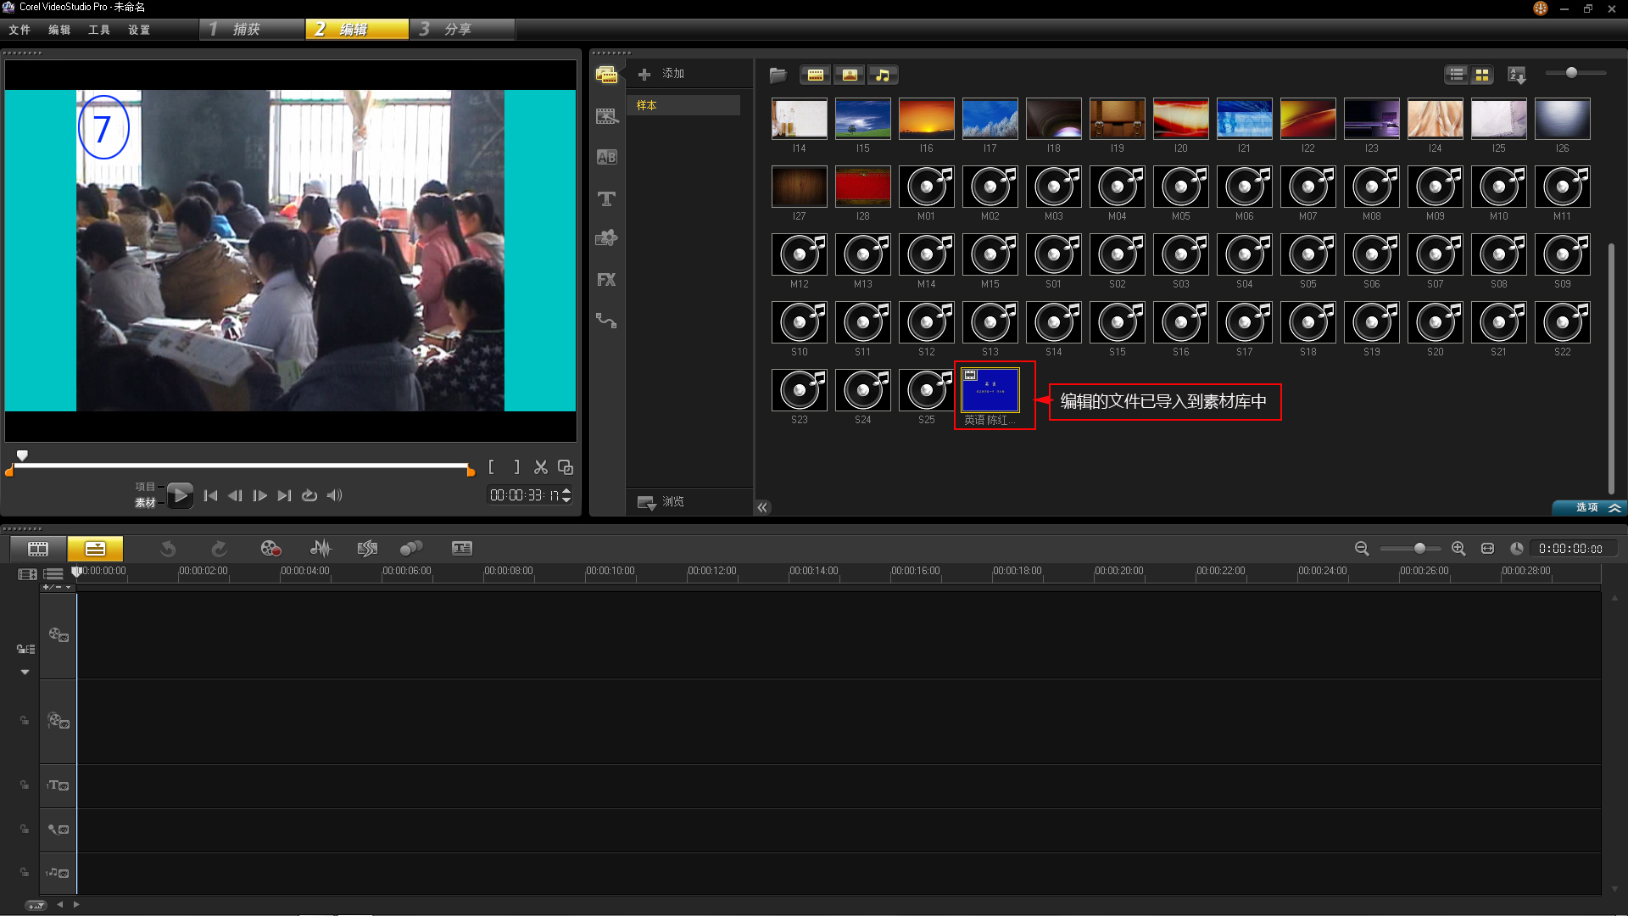Open the Title library icon
Screen dimensions: 1628x916
(606, 198)
